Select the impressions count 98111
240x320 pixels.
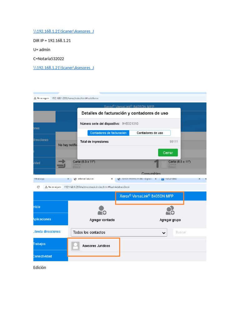point(174,142)
